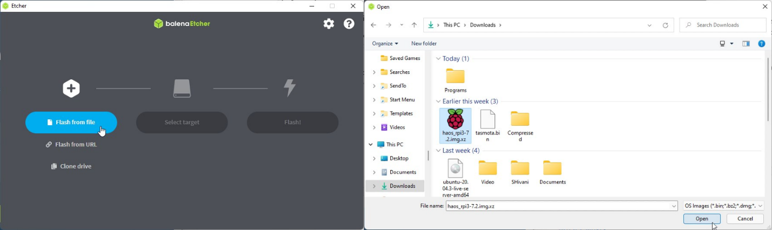772x230 pixels.
Task: Click the Search Downloads field
Action: [x=723, y=25]
